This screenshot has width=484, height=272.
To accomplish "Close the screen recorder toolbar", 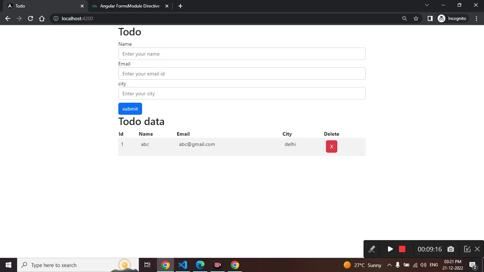I will point(477,249).
